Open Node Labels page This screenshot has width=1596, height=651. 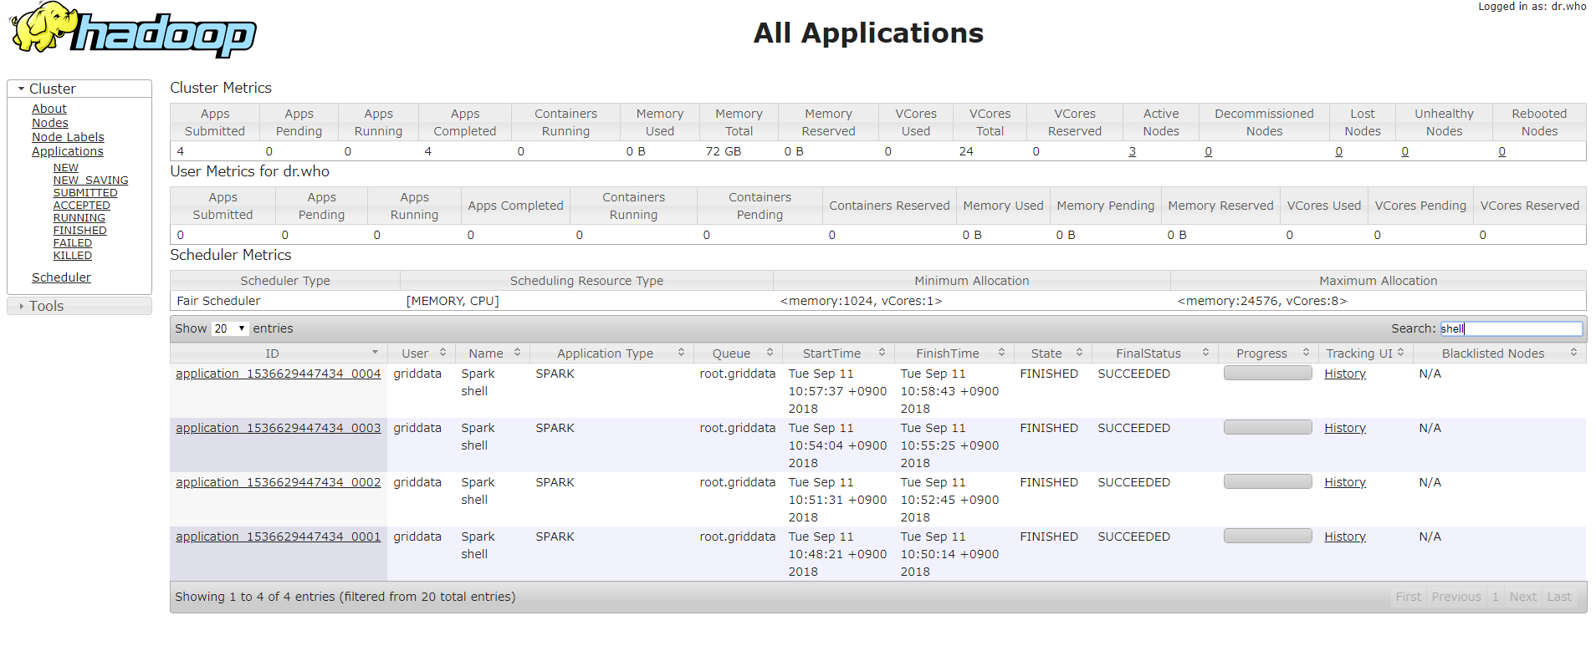tap(68, 137)
